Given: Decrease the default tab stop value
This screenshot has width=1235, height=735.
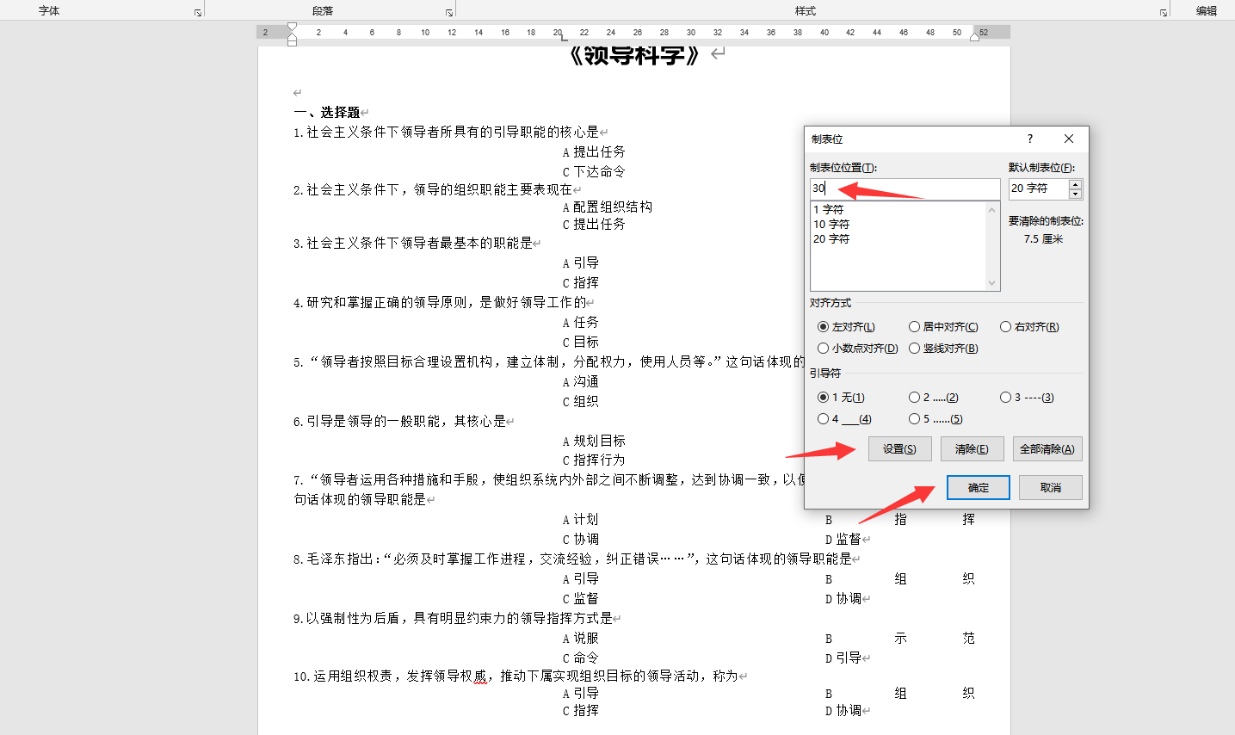Looking at the screenshot, I should point(1075,194).
